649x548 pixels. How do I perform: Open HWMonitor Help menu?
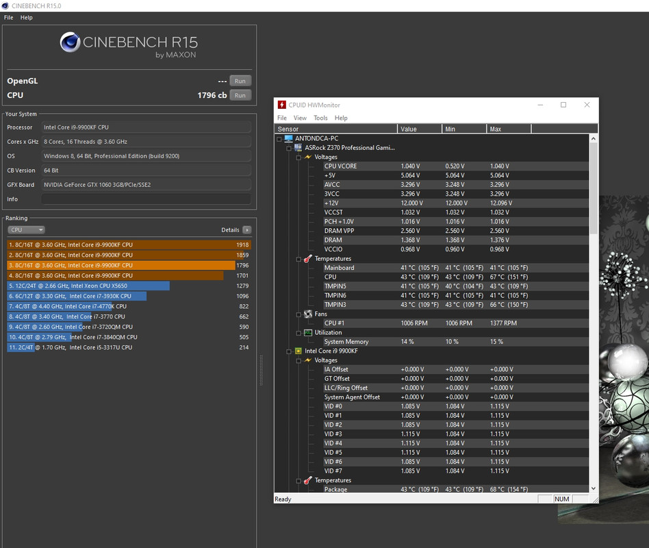[x=341, y=118]
